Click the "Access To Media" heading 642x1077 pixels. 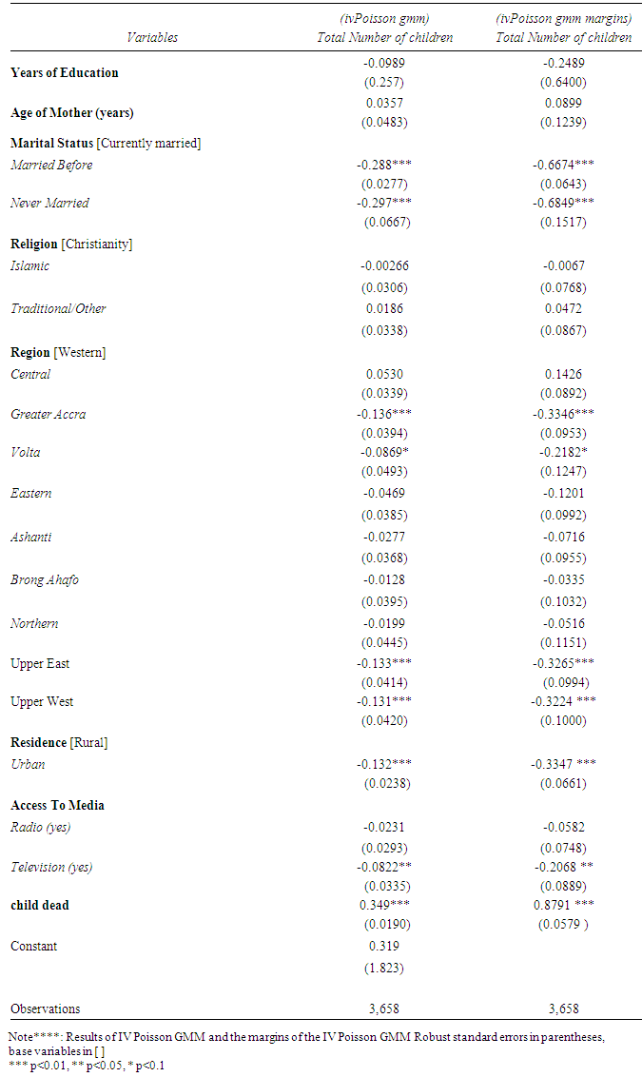(x=57, y=805)
